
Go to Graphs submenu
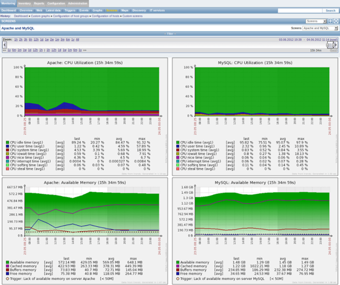[98, 10]
